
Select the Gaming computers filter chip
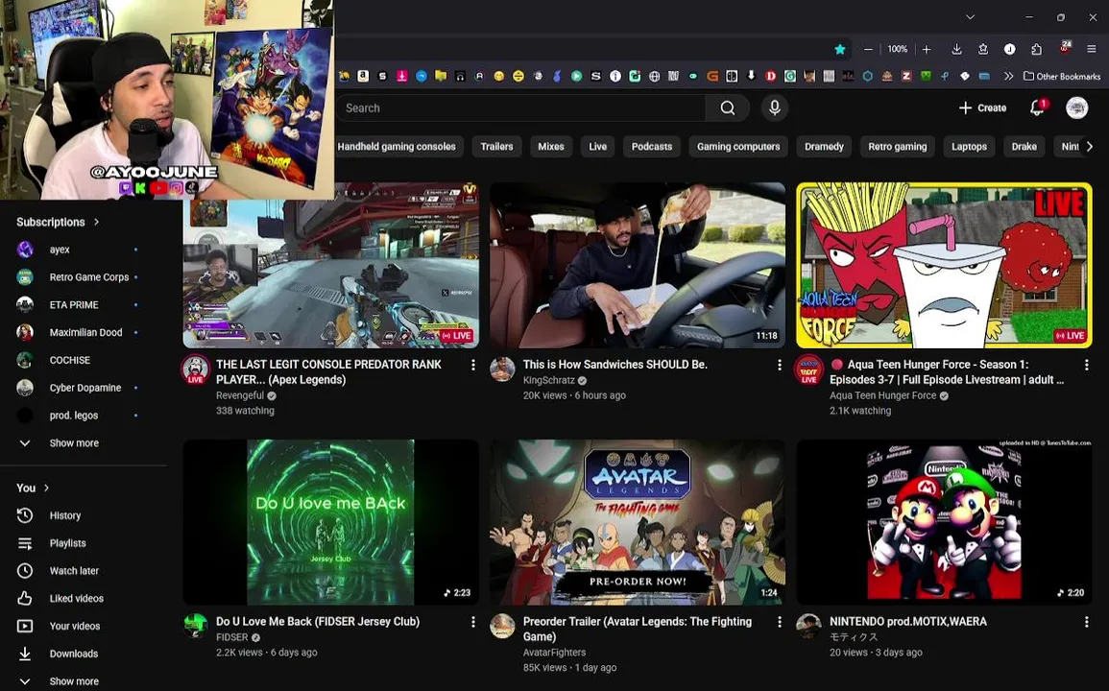coord(738,147)
